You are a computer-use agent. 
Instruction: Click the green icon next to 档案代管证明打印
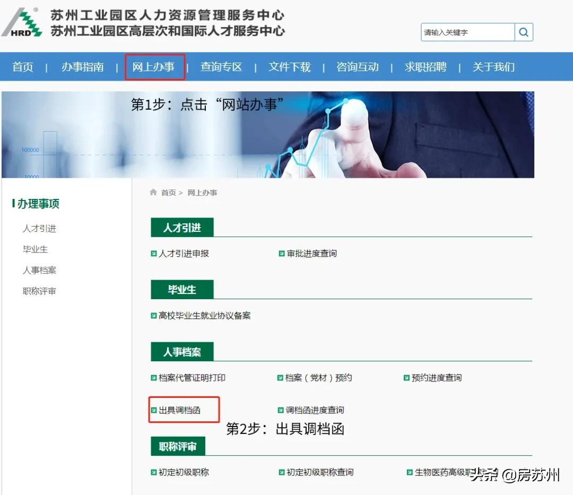point(153,378)
